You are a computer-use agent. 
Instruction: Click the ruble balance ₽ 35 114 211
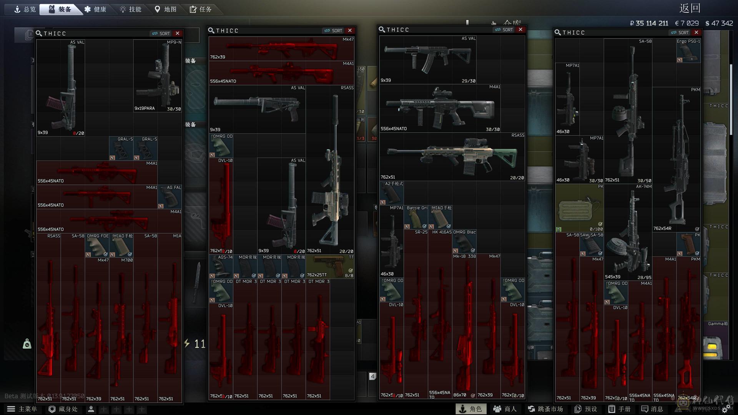[649, 23]
